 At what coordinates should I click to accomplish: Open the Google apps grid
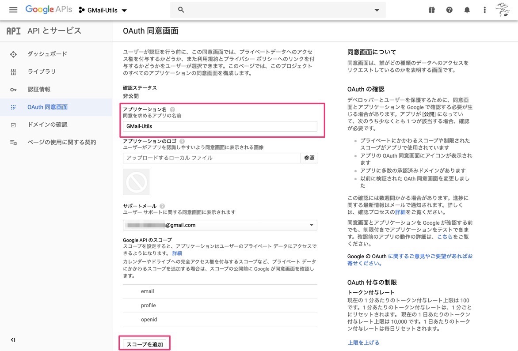pyautogui.click(x=431, y=9)
